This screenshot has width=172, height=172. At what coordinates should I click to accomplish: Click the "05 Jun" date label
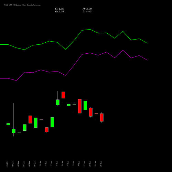(x=30, y=164)
